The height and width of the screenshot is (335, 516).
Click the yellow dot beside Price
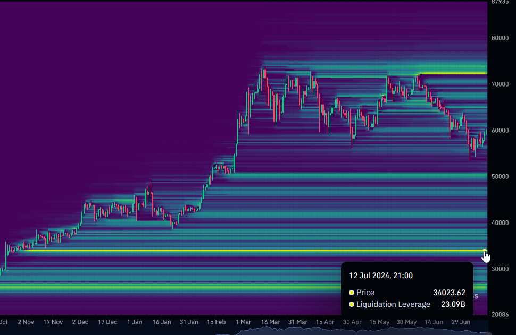(352, 293)
